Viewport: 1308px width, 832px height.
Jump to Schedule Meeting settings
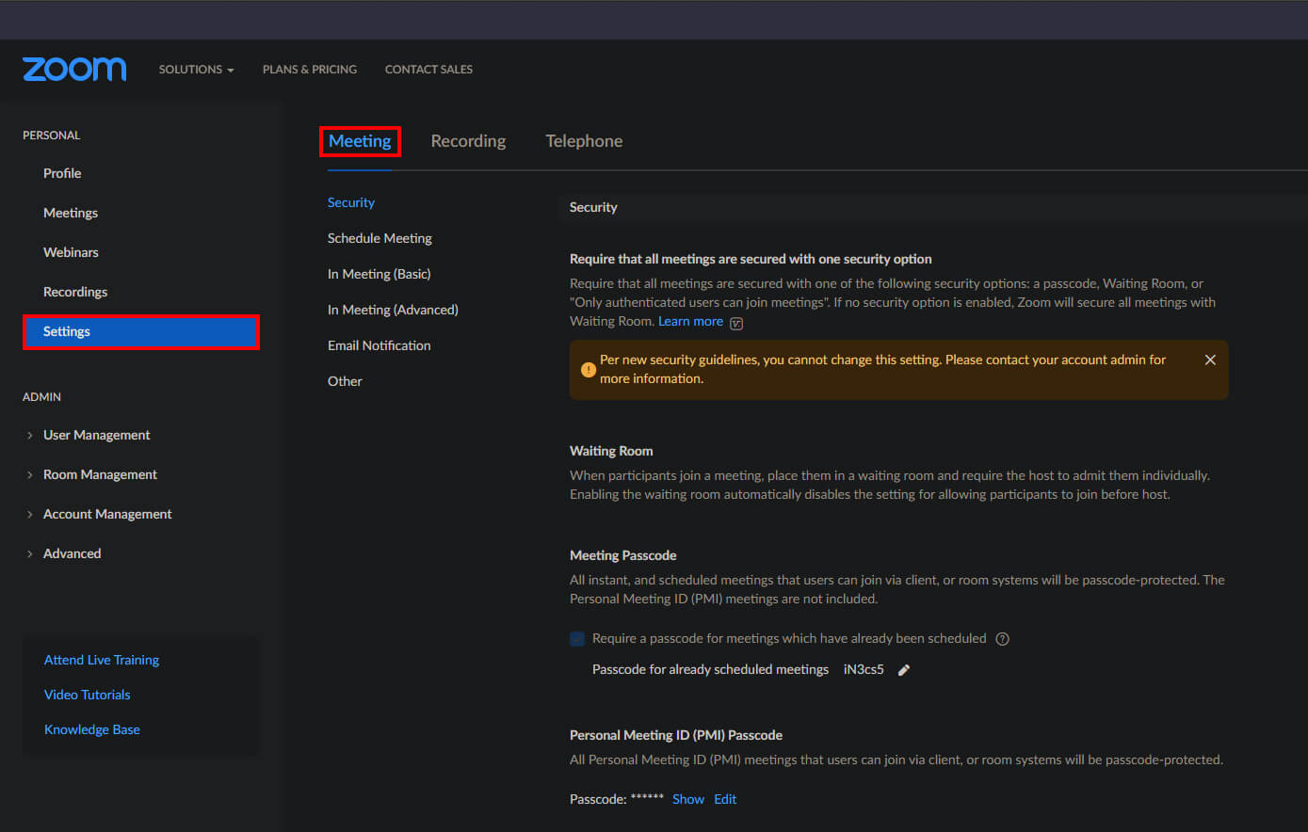point(379,238)
